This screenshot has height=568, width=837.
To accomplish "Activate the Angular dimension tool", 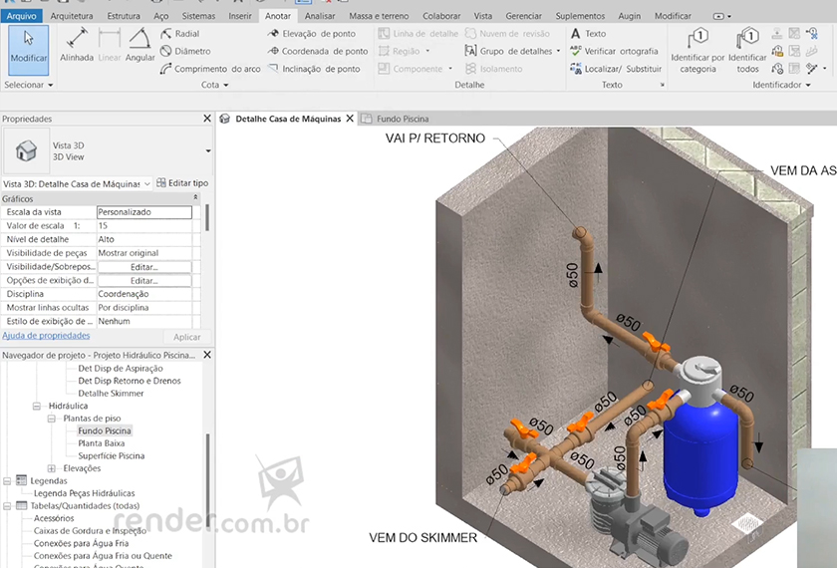I will click(140, 46).
